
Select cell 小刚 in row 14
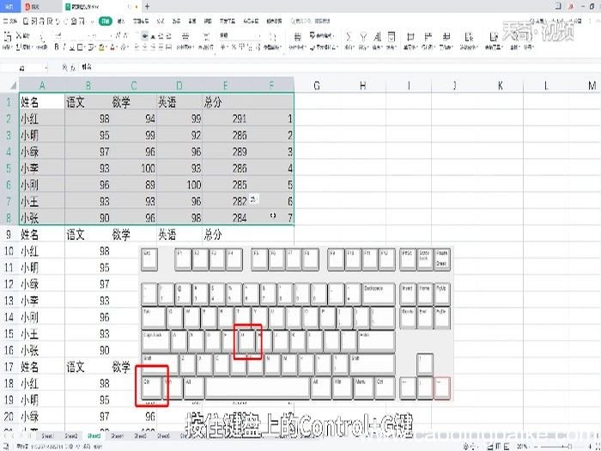coord(42,317)
